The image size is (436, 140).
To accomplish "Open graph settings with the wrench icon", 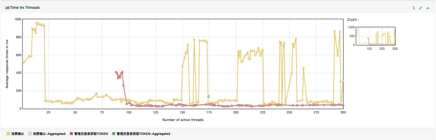I will point(420,8).
